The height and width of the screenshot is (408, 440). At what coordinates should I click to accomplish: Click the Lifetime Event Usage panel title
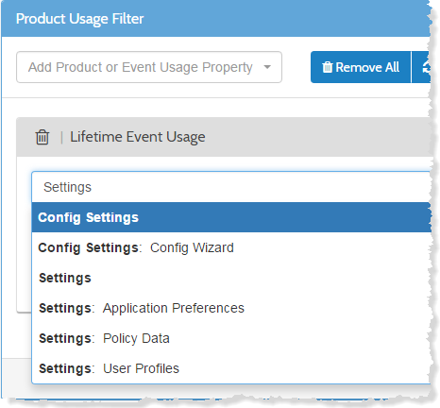click(138, 137)
